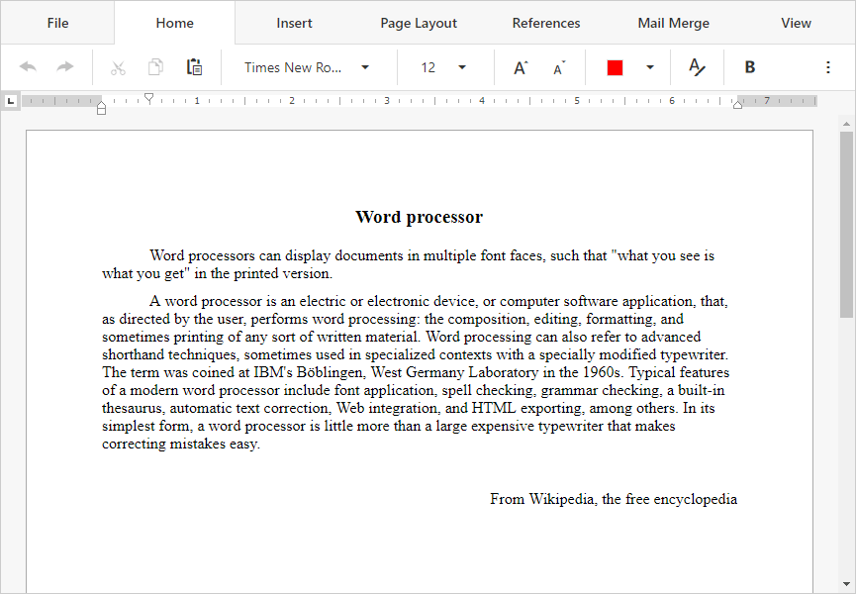Switch to the Mail Merge tab
Screen dimensions: 856x594
674,23
